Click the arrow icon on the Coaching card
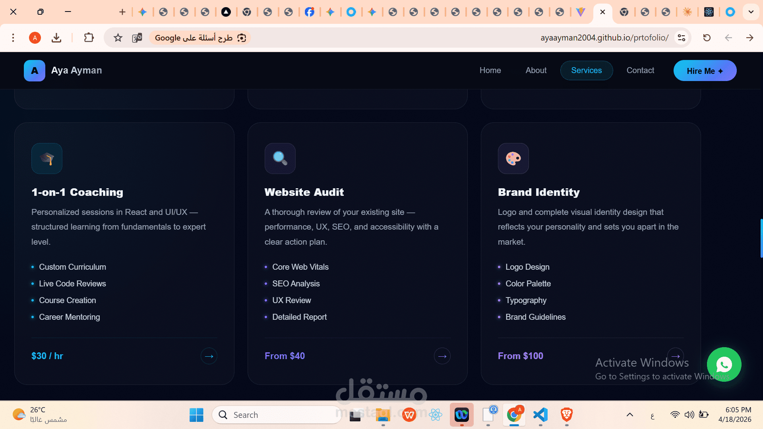 coord(209,356)
